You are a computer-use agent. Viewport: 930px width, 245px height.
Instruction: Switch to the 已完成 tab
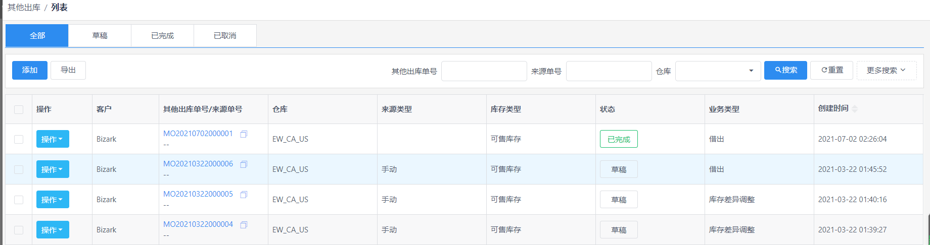tap(162, 35)
